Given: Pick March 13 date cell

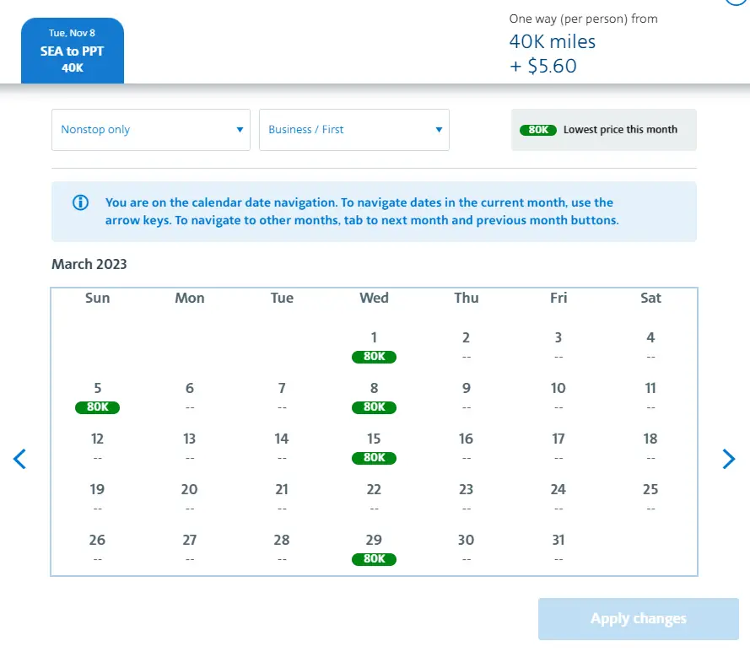Looking at the screenshot, I should coord(190,445).
